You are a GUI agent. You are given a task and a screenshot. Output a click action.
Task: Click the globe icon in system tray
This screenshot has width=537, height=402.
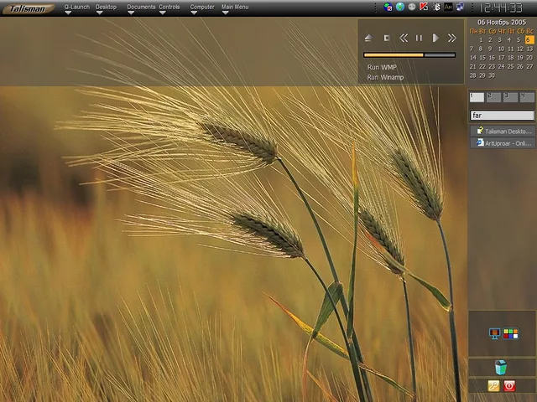coord(400,7)
